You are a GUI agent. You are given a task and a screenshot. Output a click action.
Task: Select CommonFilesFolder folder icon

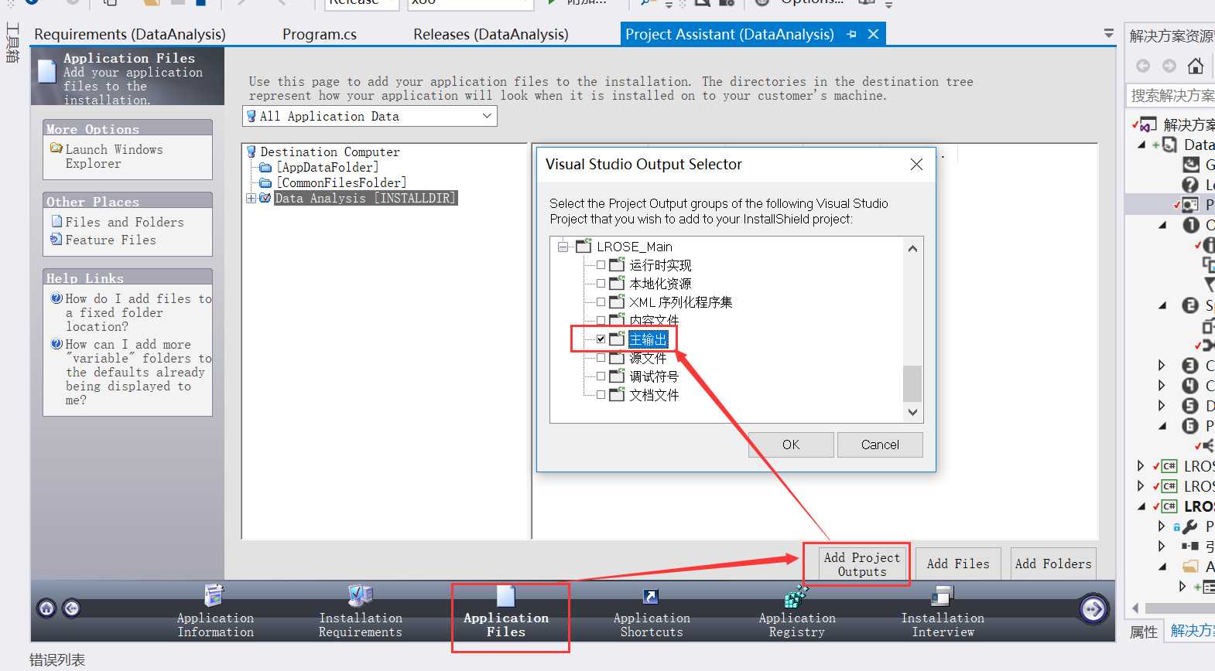click(x=265, y=182)
